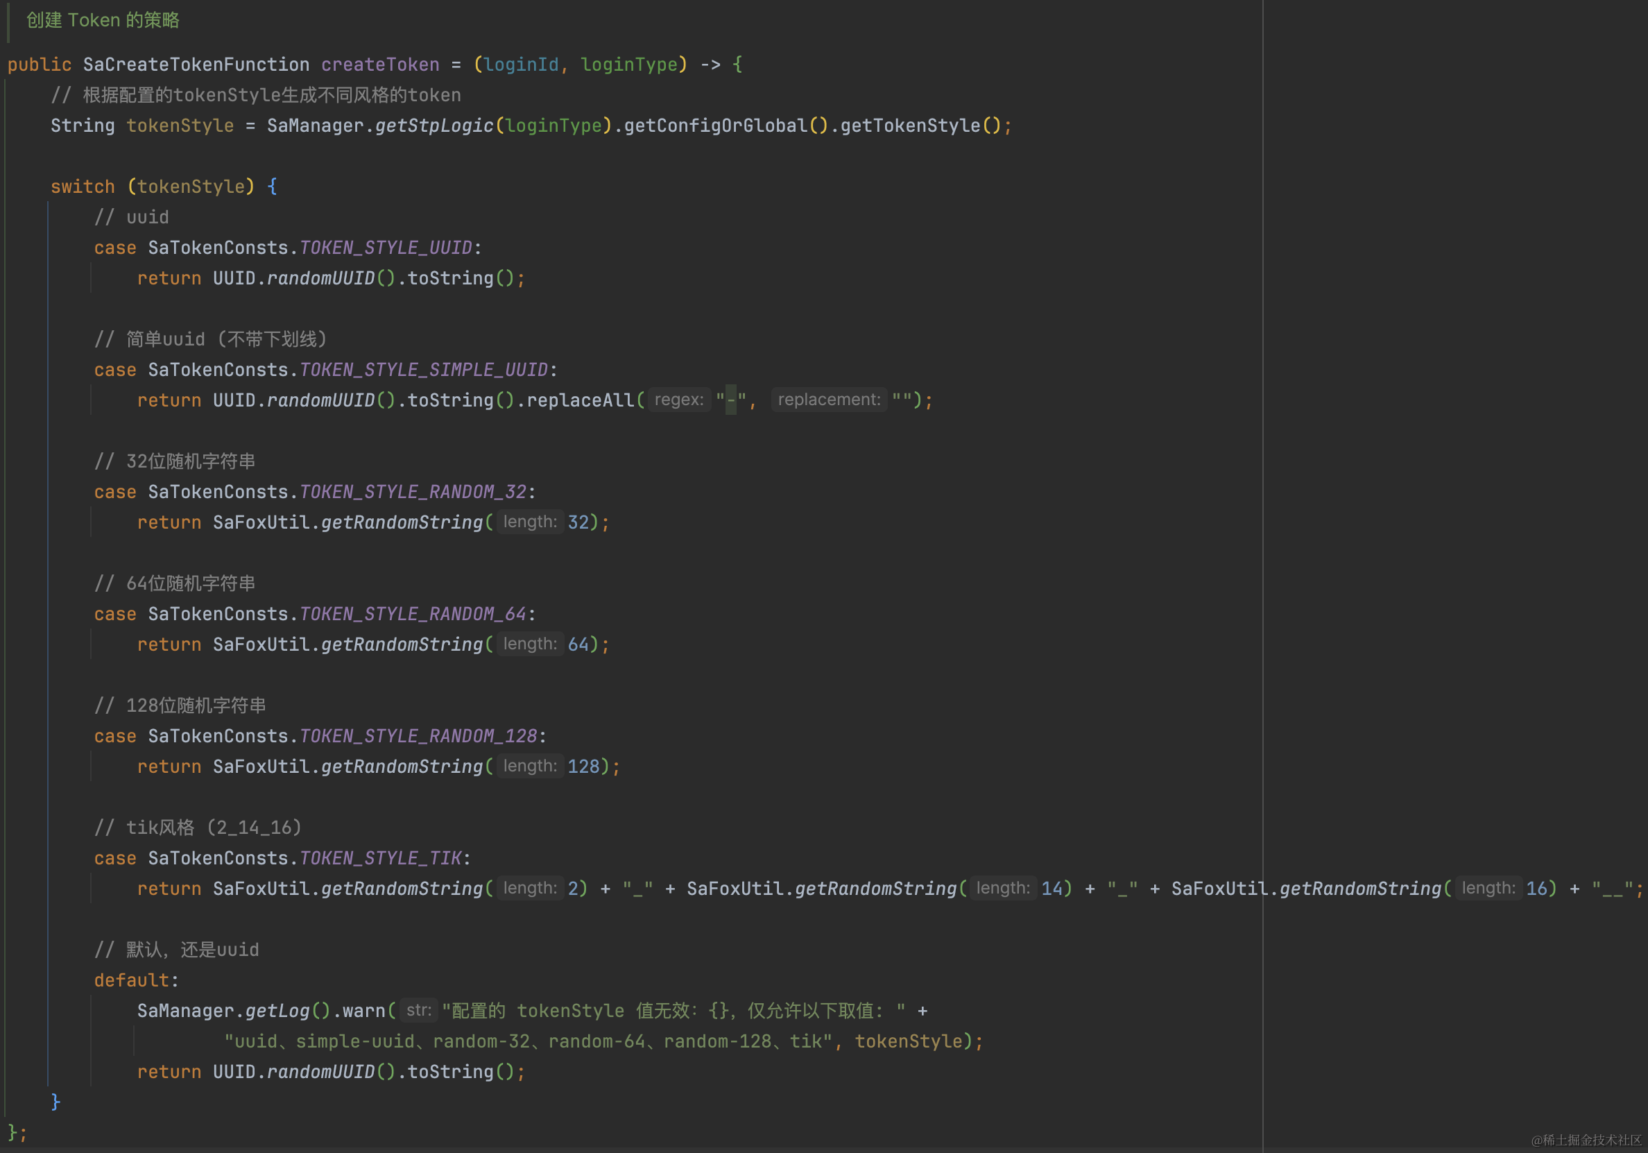The image size is (1648, 1153).
Task: Click the replaceAll method call
Action: (581, 400)
